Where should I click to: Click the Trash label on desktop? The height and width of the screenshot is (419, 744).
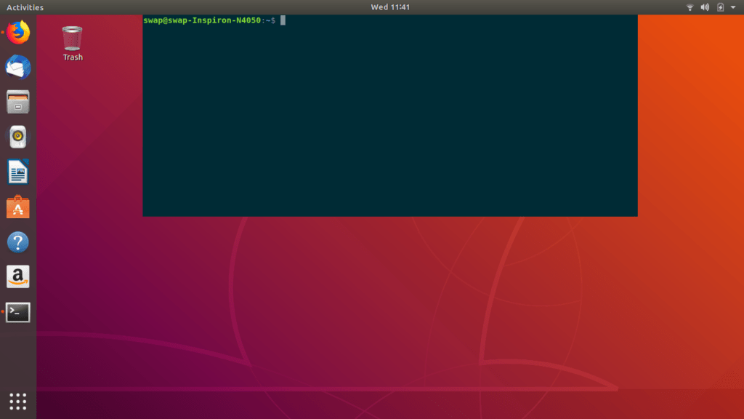coord(73,57)
